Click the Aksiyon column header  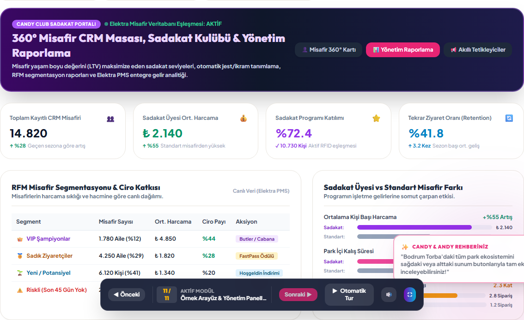[x=246, y=222]
